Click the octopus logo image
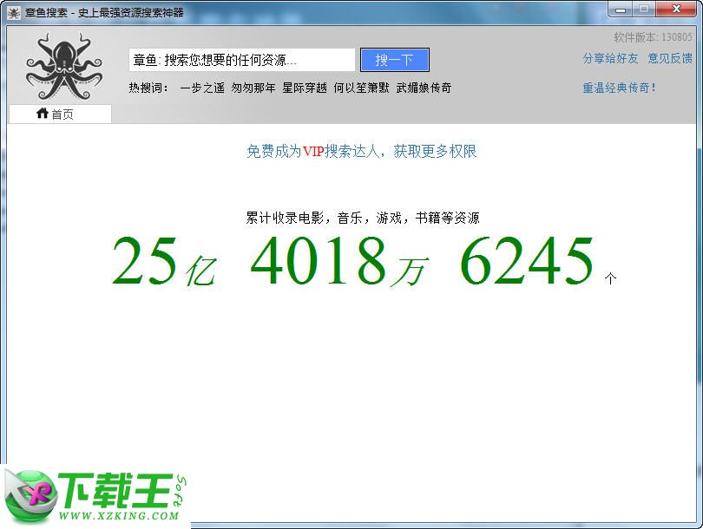 click(x=64, y=66)
